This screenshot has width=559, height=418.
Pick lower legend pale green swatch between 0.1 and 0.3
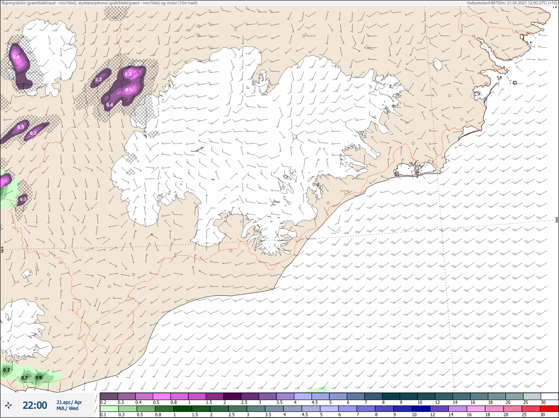point(109,409)
